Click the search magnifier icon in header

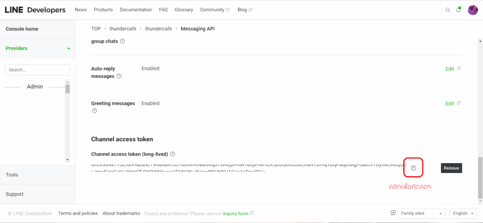(x=448, y=10)
